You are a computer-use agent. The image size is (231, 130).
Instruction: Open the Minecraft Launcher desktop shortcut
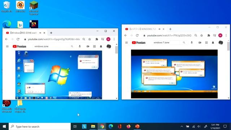34,8
